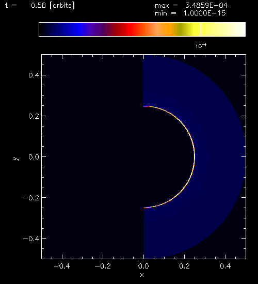Click the blue region of the colorbar
Screen dimensions: 258x284
click(78, 29)
